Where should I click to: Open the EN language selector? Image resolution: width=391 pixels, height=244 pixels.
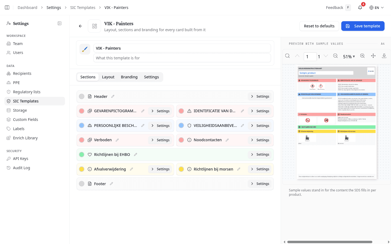point(377,8)
